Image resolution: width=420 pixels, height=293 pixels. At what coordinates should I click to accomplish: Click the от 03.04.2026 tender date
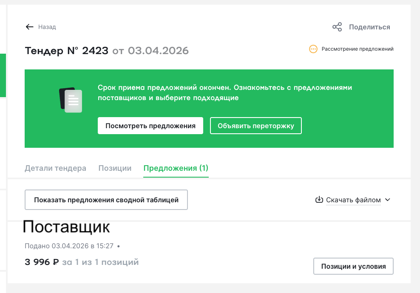(x=150, y=50)
